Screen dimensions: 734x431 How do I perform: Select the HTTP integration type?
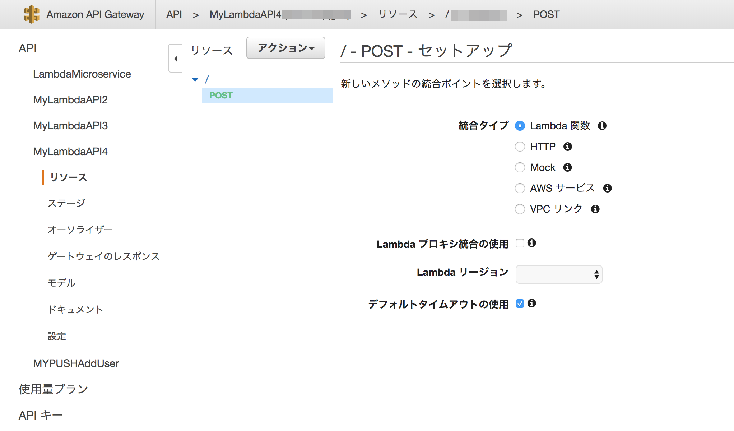point(520,147)
